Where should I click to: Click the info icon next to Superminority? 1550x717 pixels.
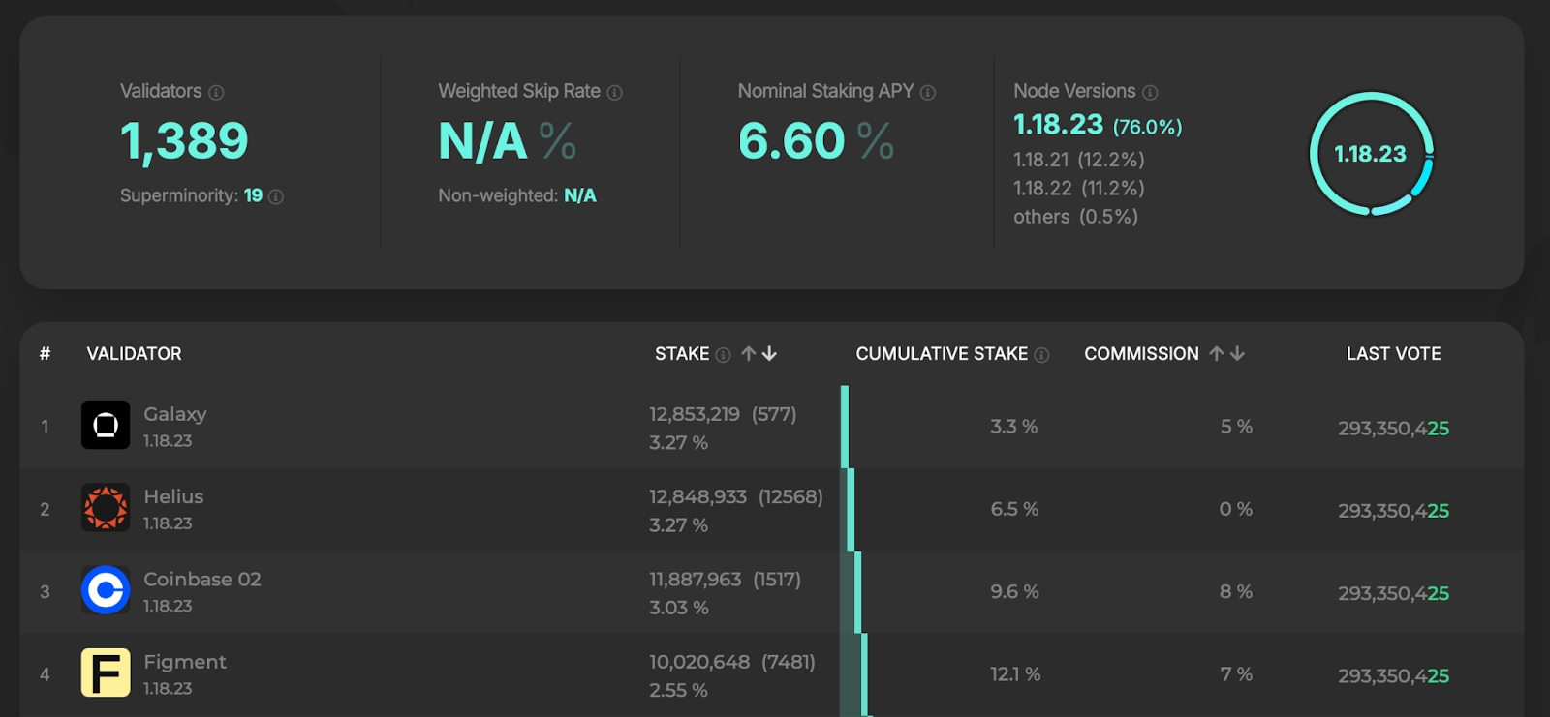point(276,197)
